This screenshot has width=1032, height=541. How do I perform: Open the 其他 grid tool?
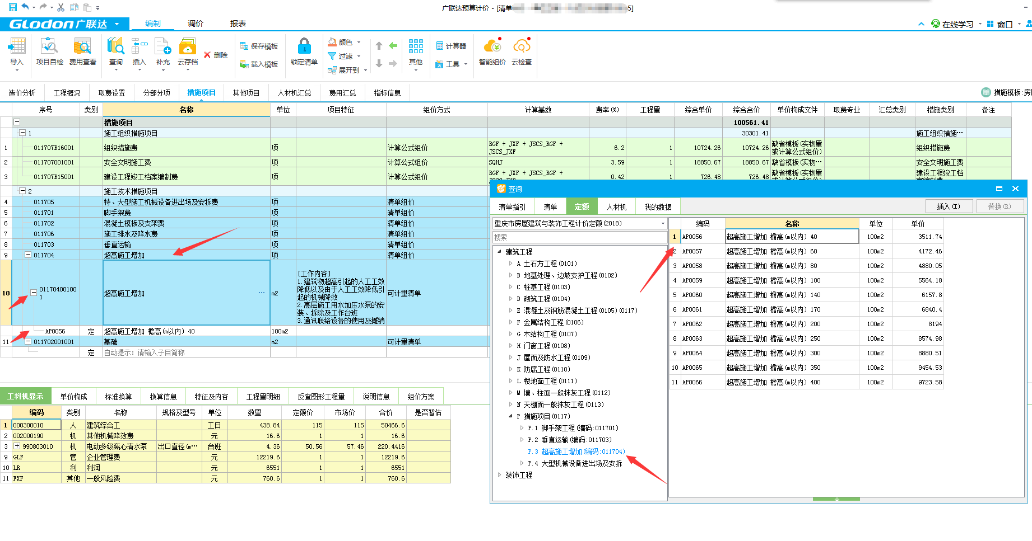416,53
